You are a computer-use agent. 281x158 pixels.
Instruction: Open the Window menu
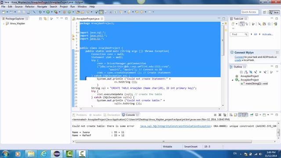click(x=82, y=7)
